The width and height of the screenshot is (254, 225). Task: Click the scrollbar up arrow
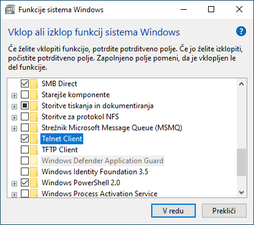(x=242, y=84)
